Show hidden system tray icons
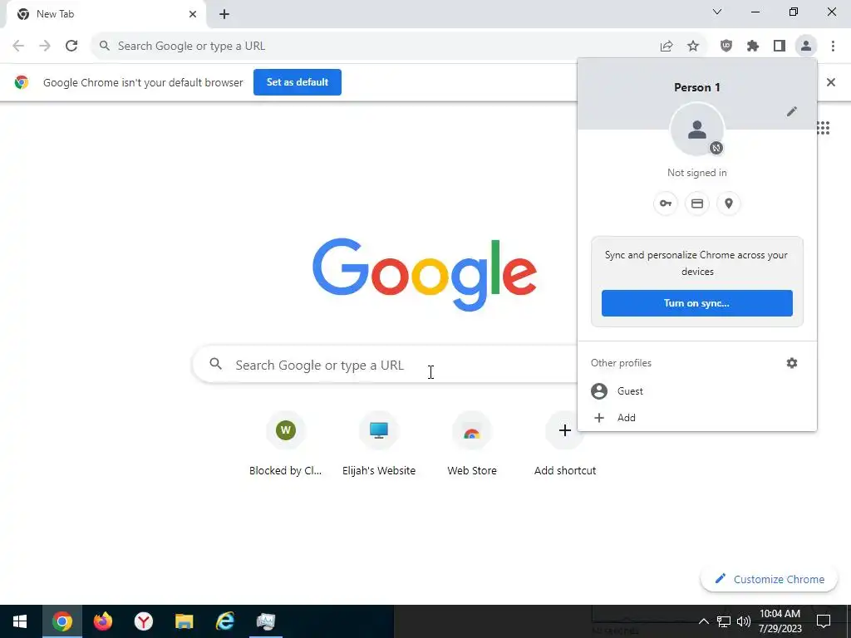 point(703,621)
